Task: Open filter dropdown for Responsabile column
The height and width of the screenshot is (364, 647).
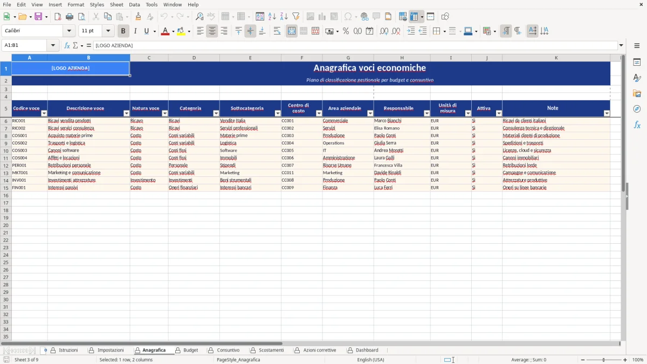Action: pyautogui.click(x=426, y=113)
